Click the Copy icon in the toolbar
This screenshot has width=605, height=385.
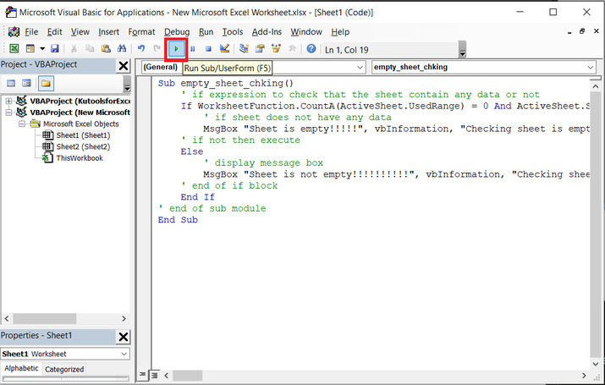click(x=90, y=48)
